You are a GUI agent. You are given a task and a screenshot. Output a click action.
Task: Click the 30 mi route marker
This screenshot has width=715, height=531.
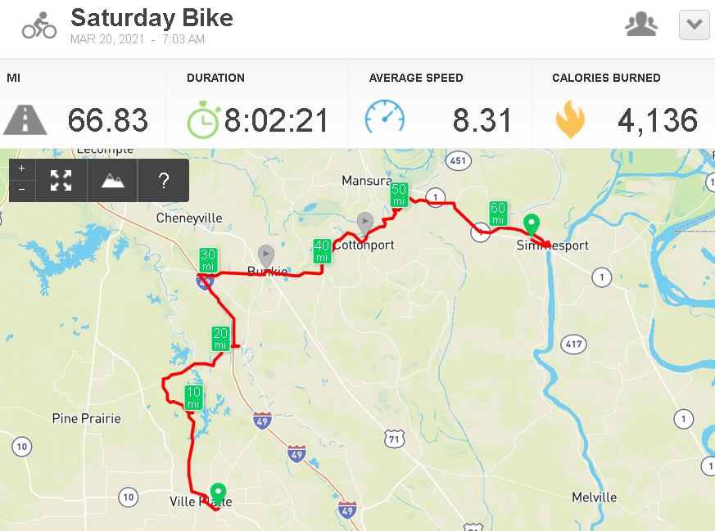coord(208,260)
